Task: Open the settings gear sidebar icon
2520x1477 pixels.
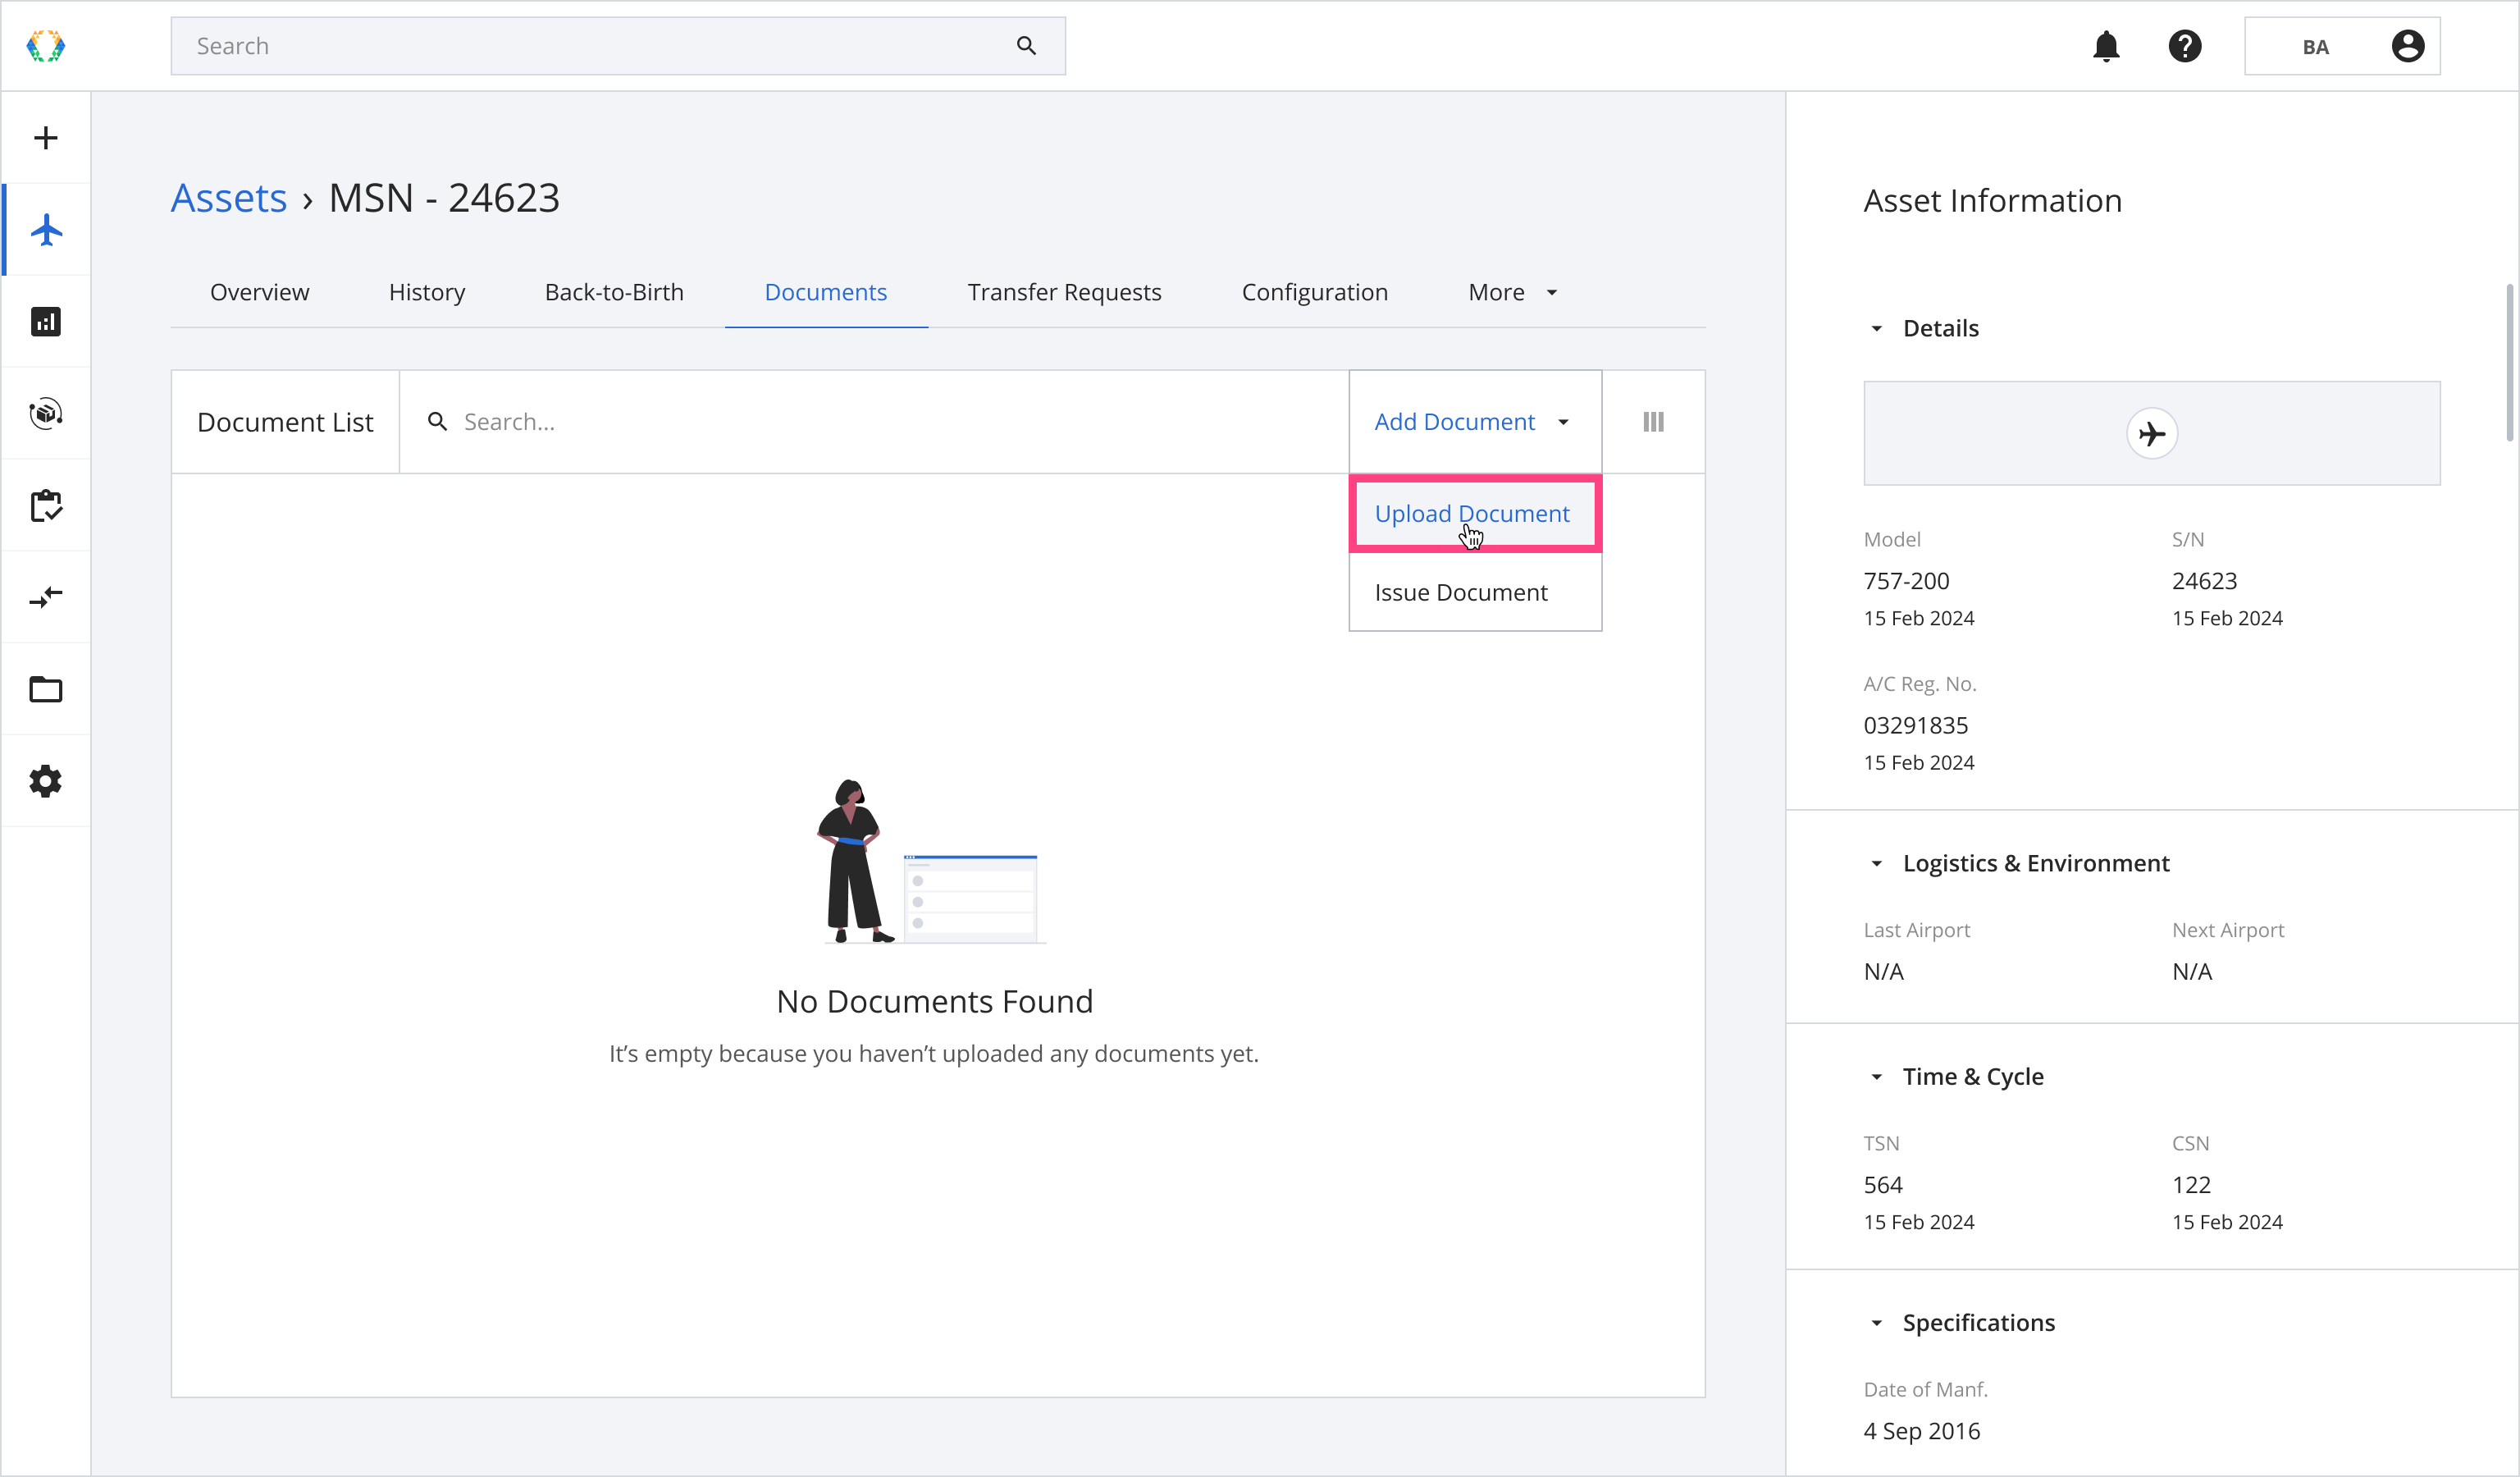Action: click(x=46, y=781)
